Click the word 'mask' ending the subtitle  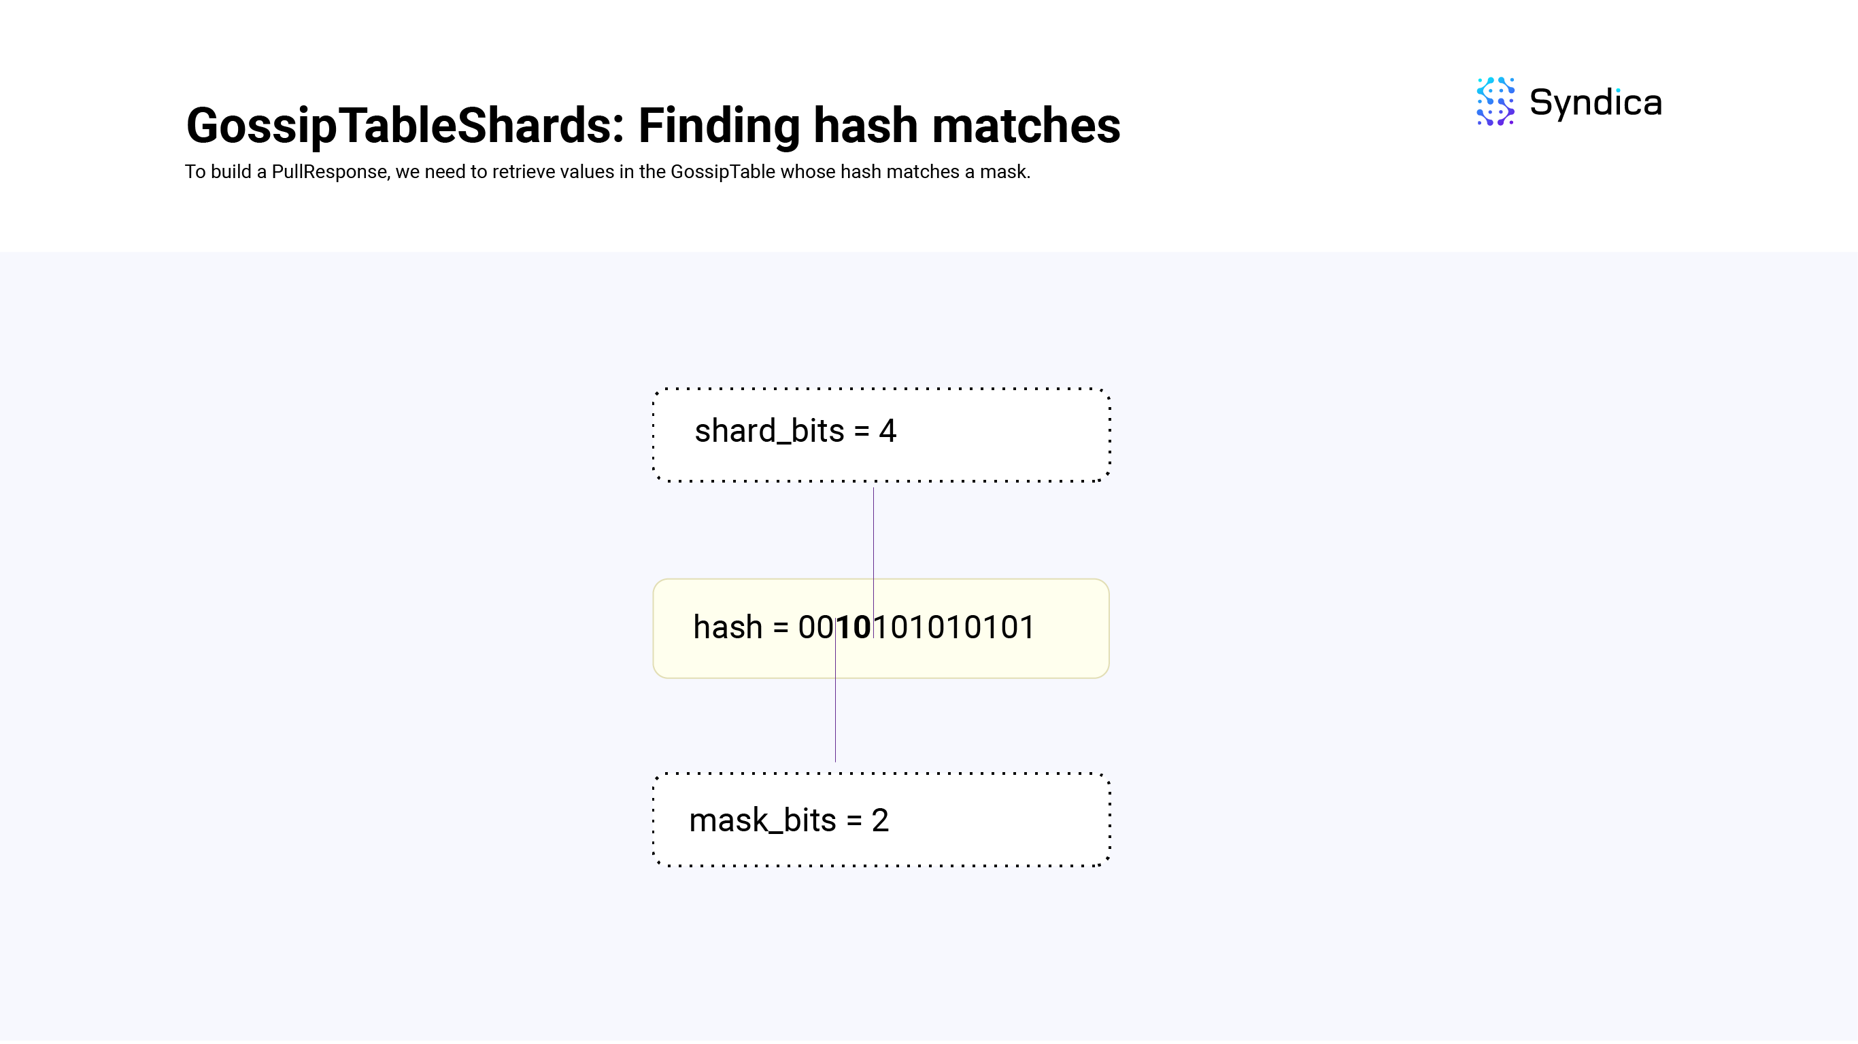pos(1004,171)
